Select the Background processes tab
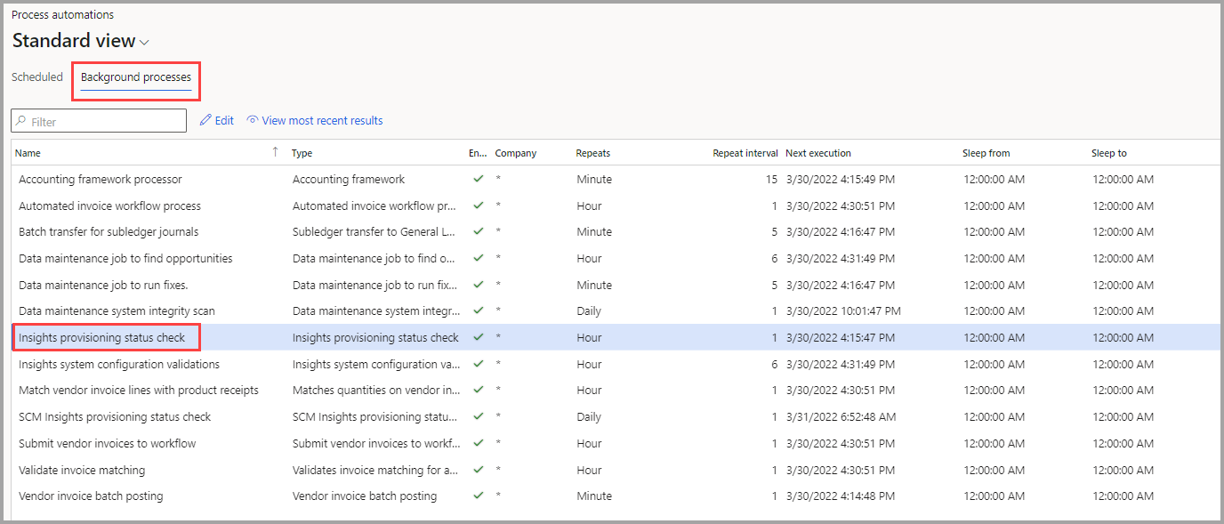The image size is (1224, 524). click(136, 77)
